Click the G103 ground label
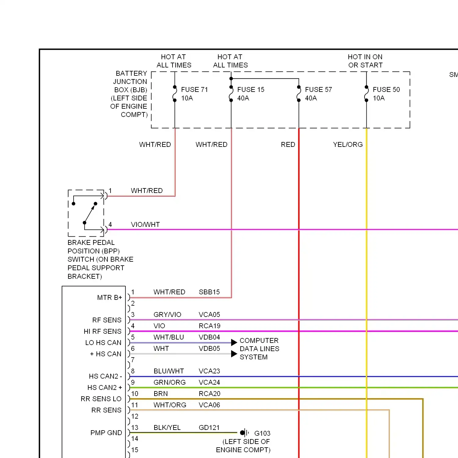458x458 pixels. 262,433
